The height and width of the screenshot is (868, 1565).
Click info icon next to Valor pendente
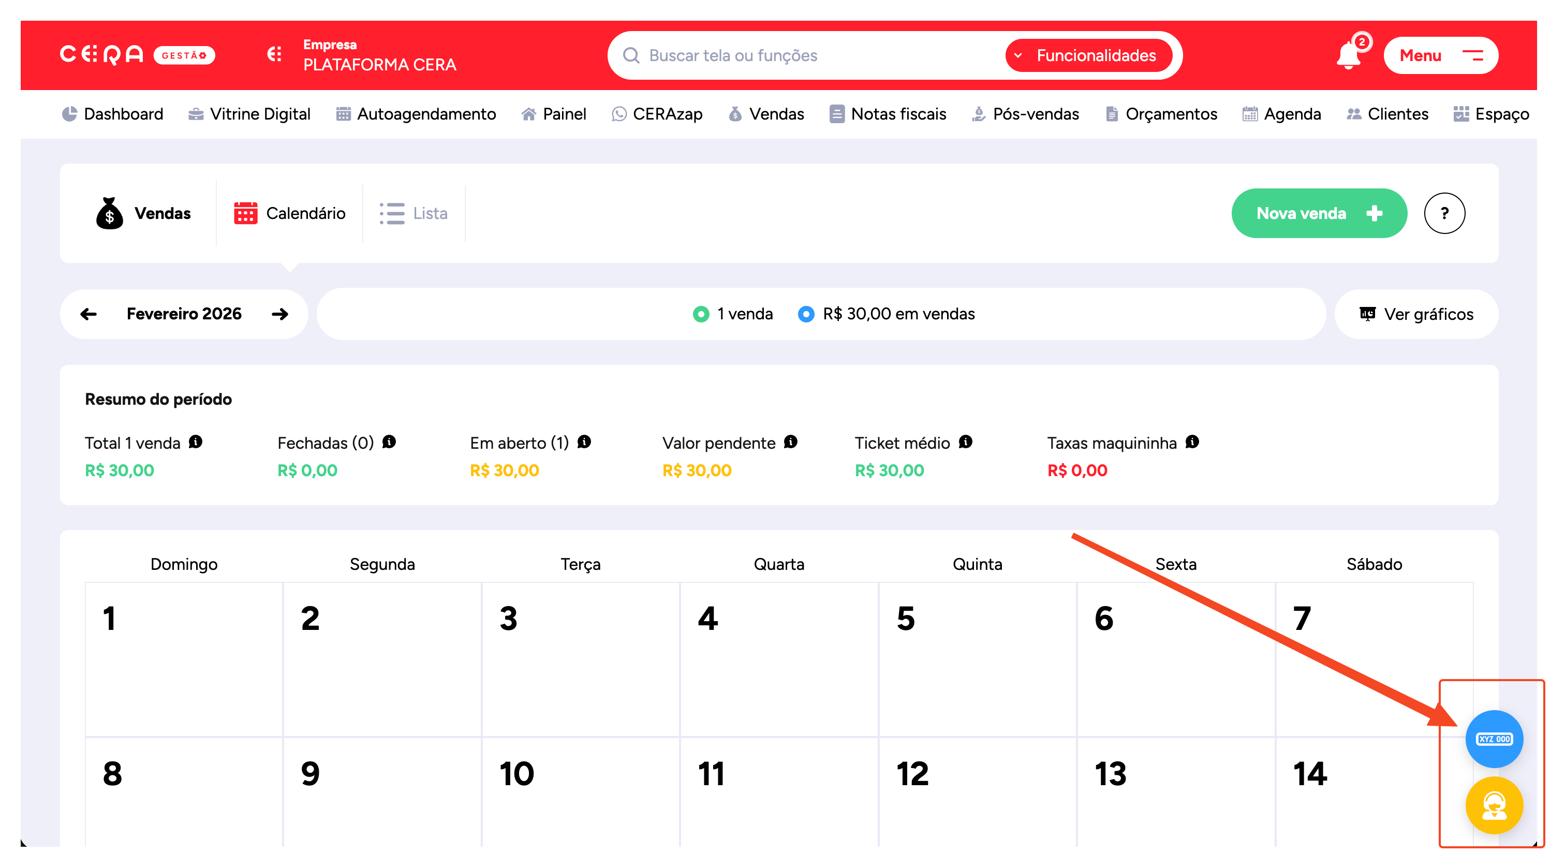click(790, 442)
